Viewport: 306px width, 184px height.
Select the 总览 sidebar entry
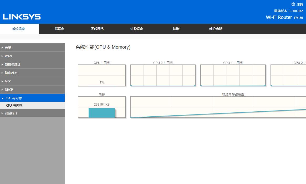pos(8,47)
